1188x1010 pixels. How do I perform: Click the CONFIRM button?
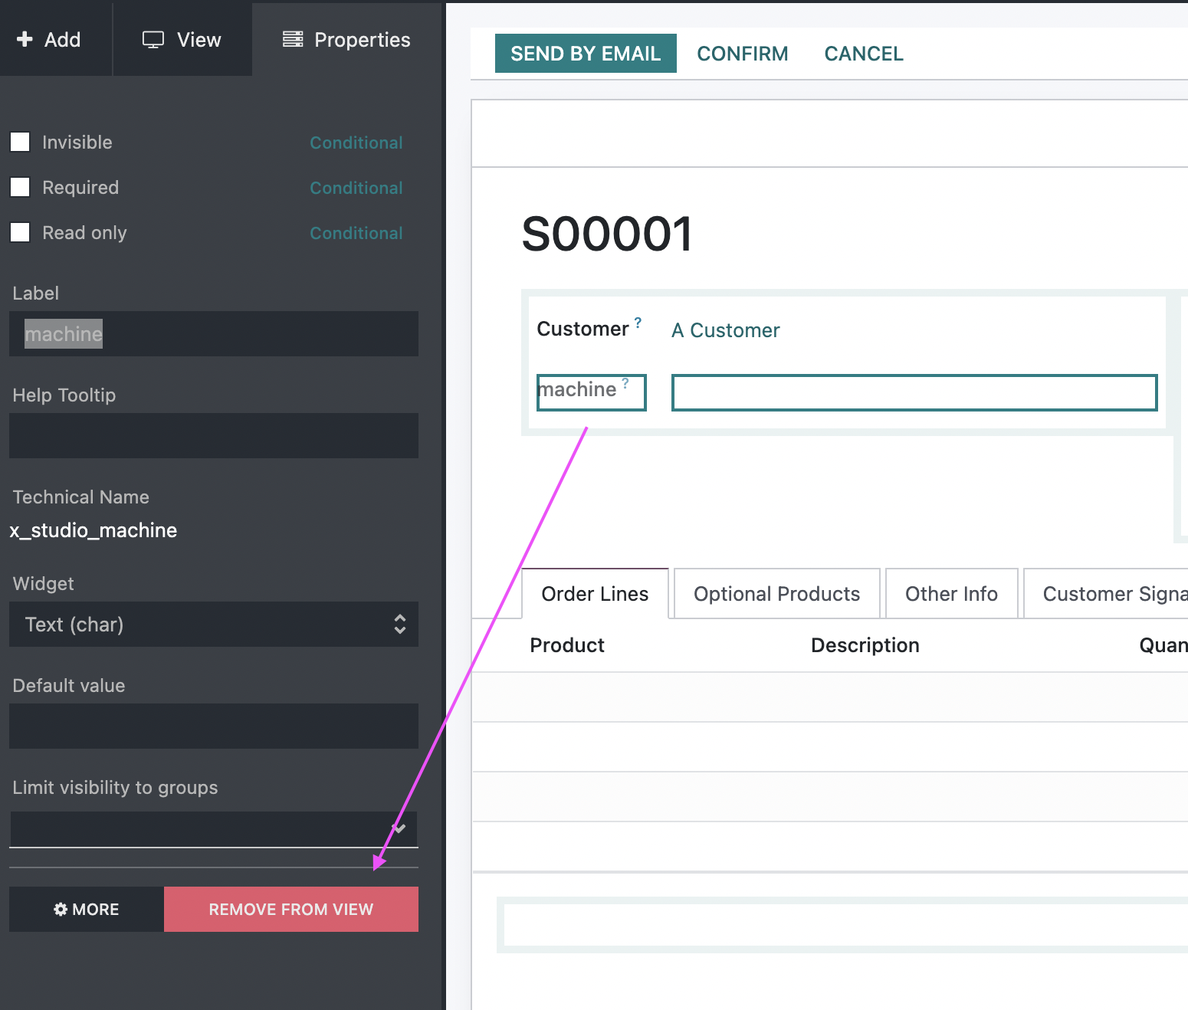pos(742,54)
